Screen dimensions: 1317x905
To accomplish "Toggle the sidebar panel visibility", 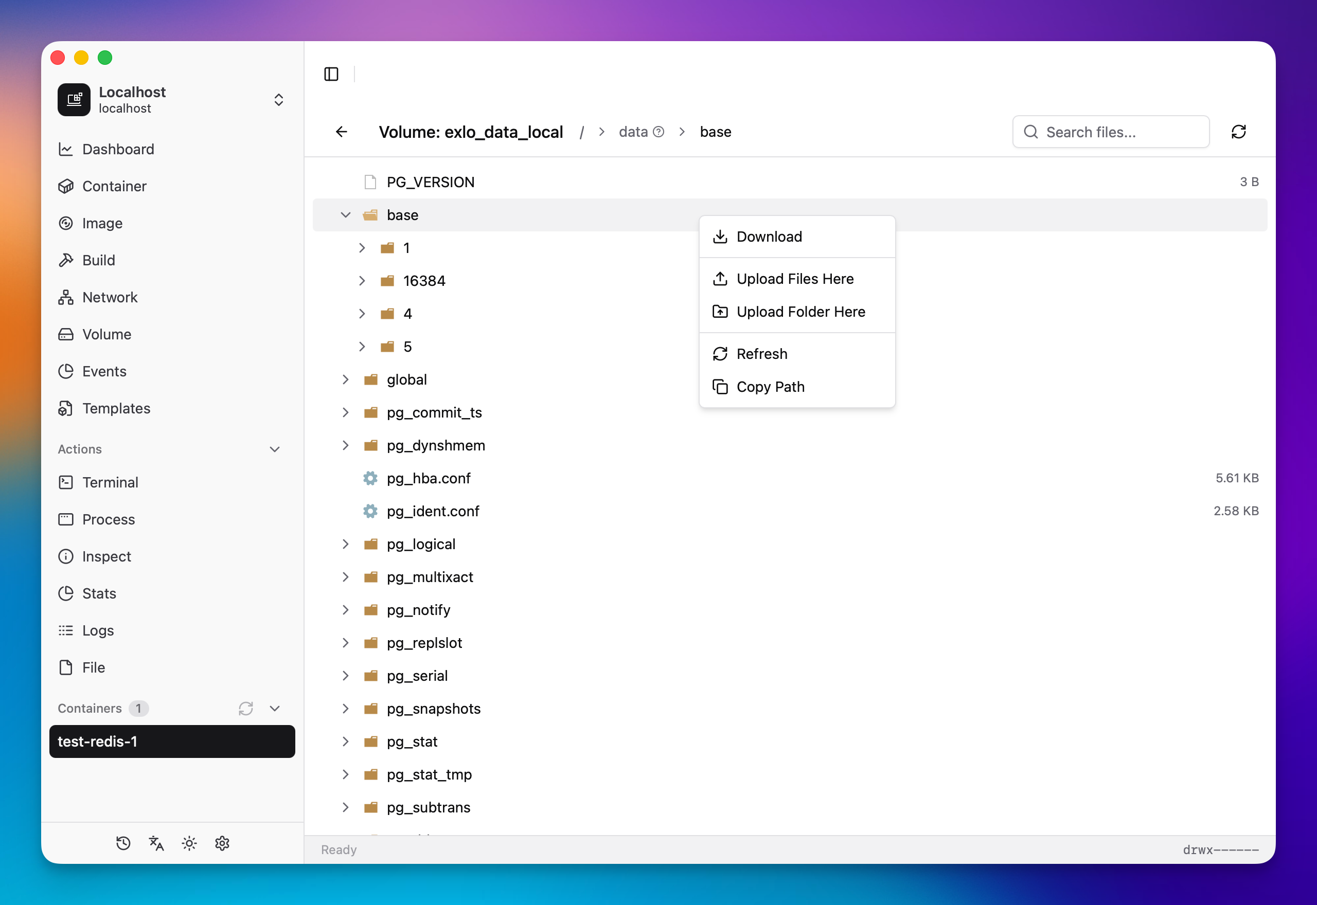I will tap(331, 74).
